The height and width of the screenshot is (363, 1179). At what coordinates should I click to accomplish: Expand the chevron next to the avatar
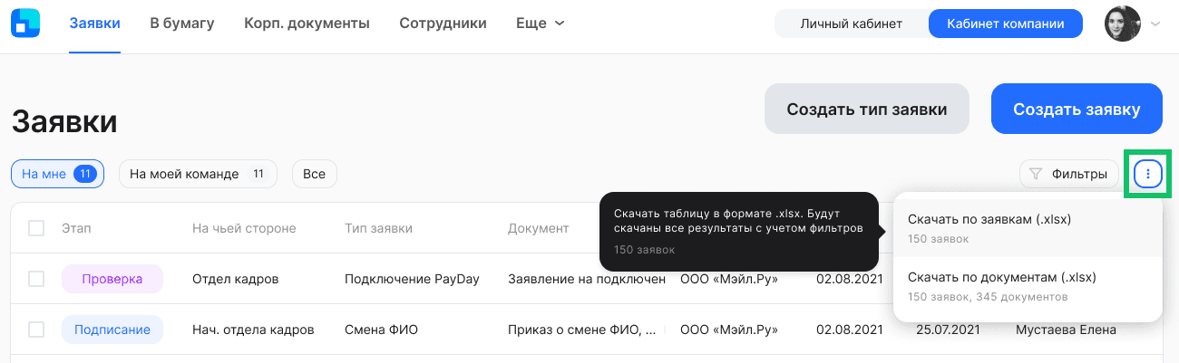1155,24
